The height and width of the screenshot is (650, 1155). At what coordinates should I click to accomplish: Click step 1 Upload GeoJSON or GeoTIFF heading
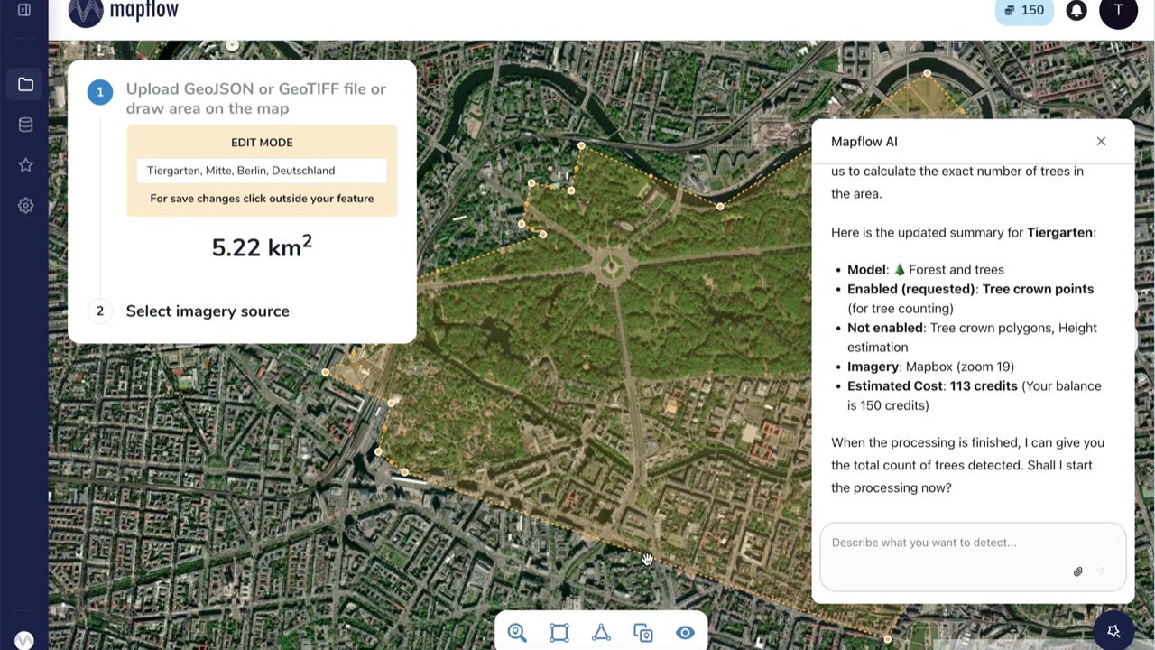256,98
